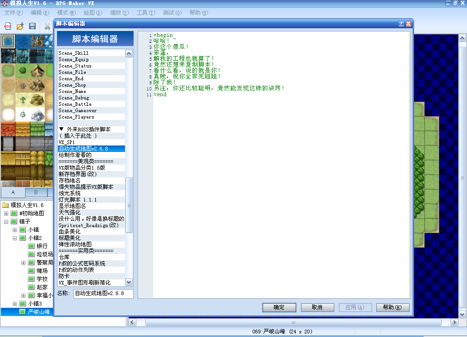467x337 pixels.
Task: Select the 烛光系统 script
Action: [91, 193]
